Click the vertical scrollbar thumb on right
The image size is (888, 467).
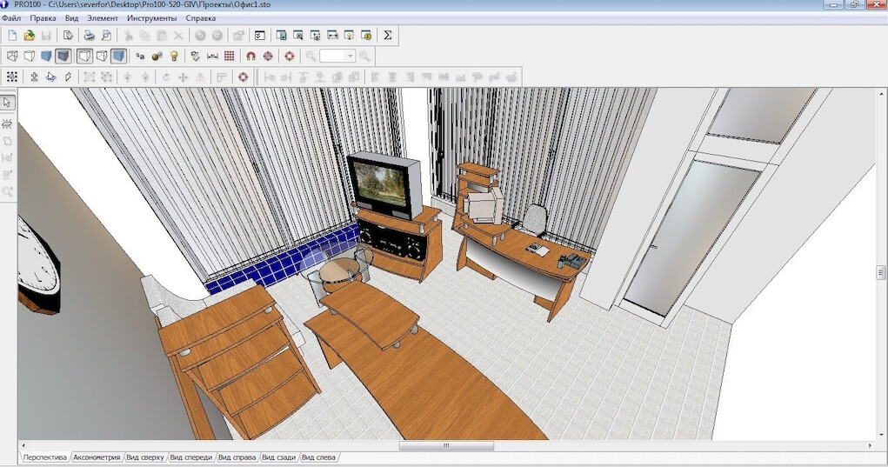click(x=880, y=272)
